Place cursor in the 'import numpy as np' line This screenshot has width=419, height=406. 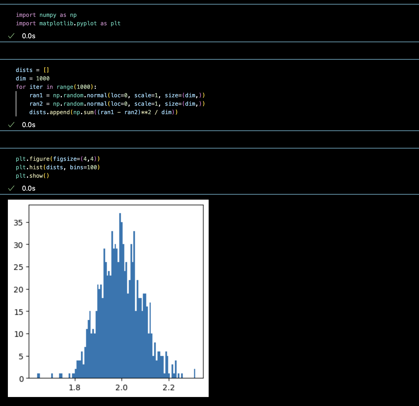pos(46,15)
